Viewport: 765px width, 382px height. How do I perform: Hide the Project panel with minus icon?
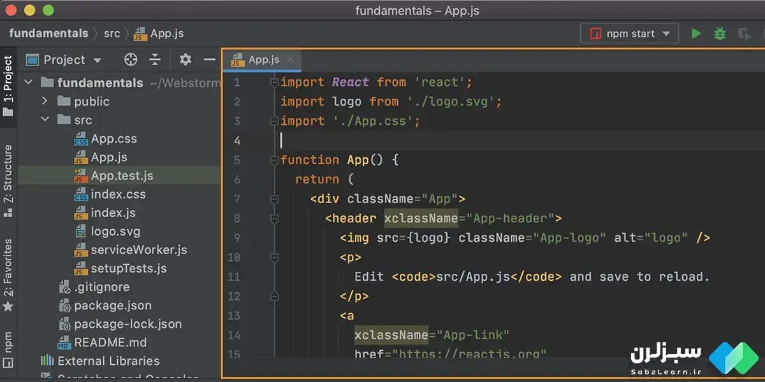209,60
